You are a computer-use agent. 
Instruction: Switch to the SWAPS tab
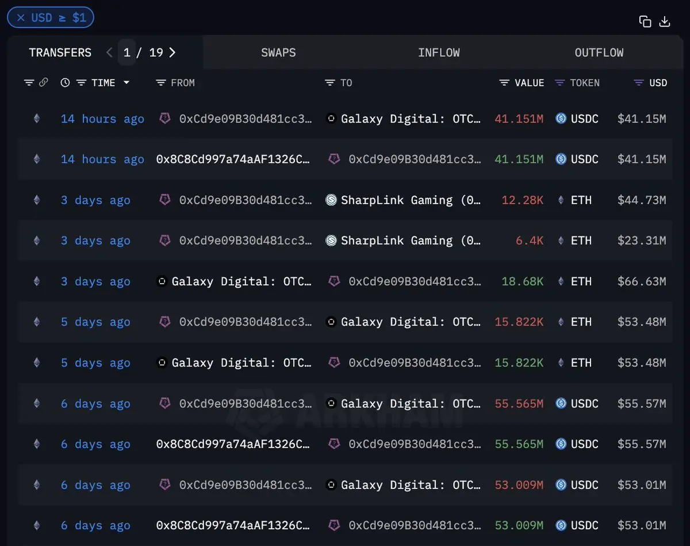[278, 52]
